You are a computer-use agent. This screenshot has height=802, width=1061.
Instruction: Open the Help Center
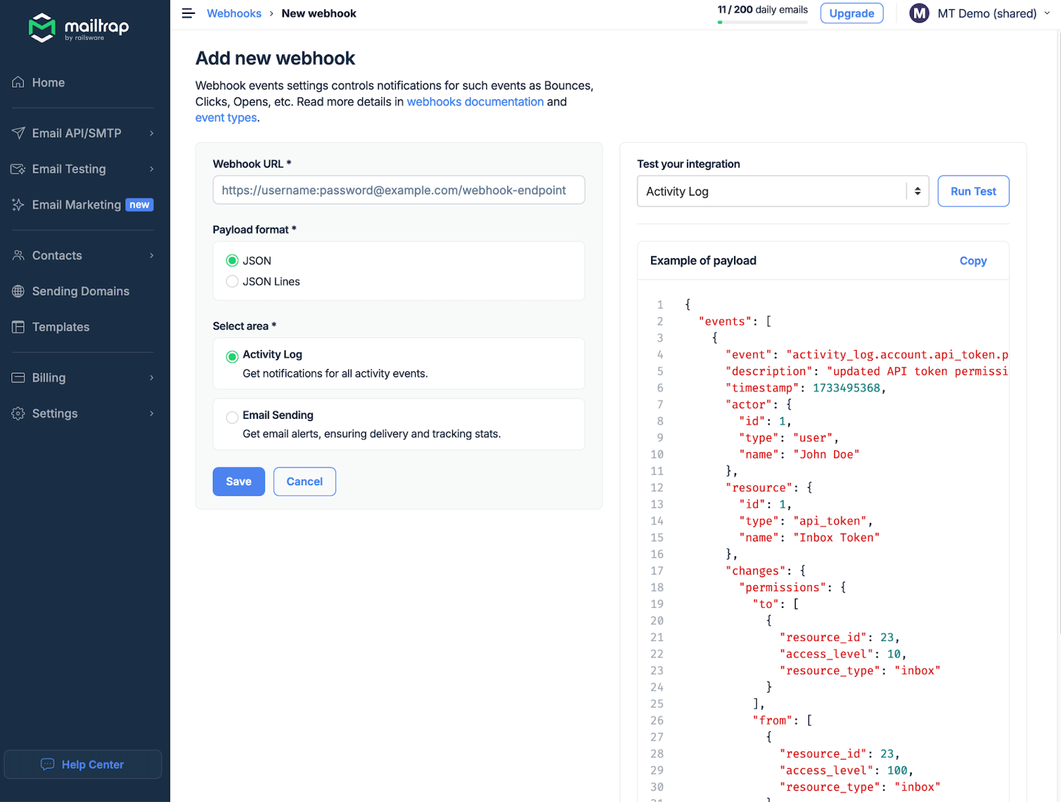(82, 764)
